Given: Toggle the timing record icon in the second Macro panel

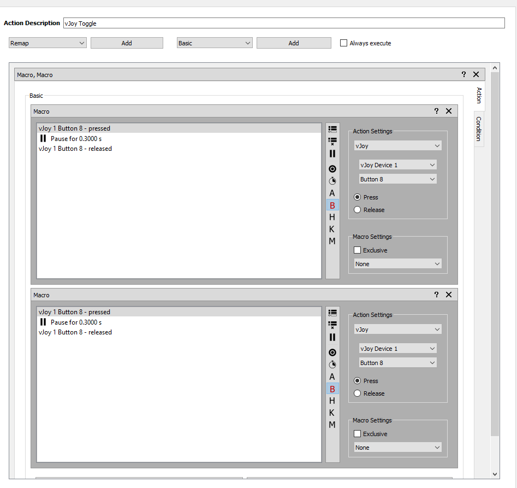Looking at the screenshot, I should 332,364.
